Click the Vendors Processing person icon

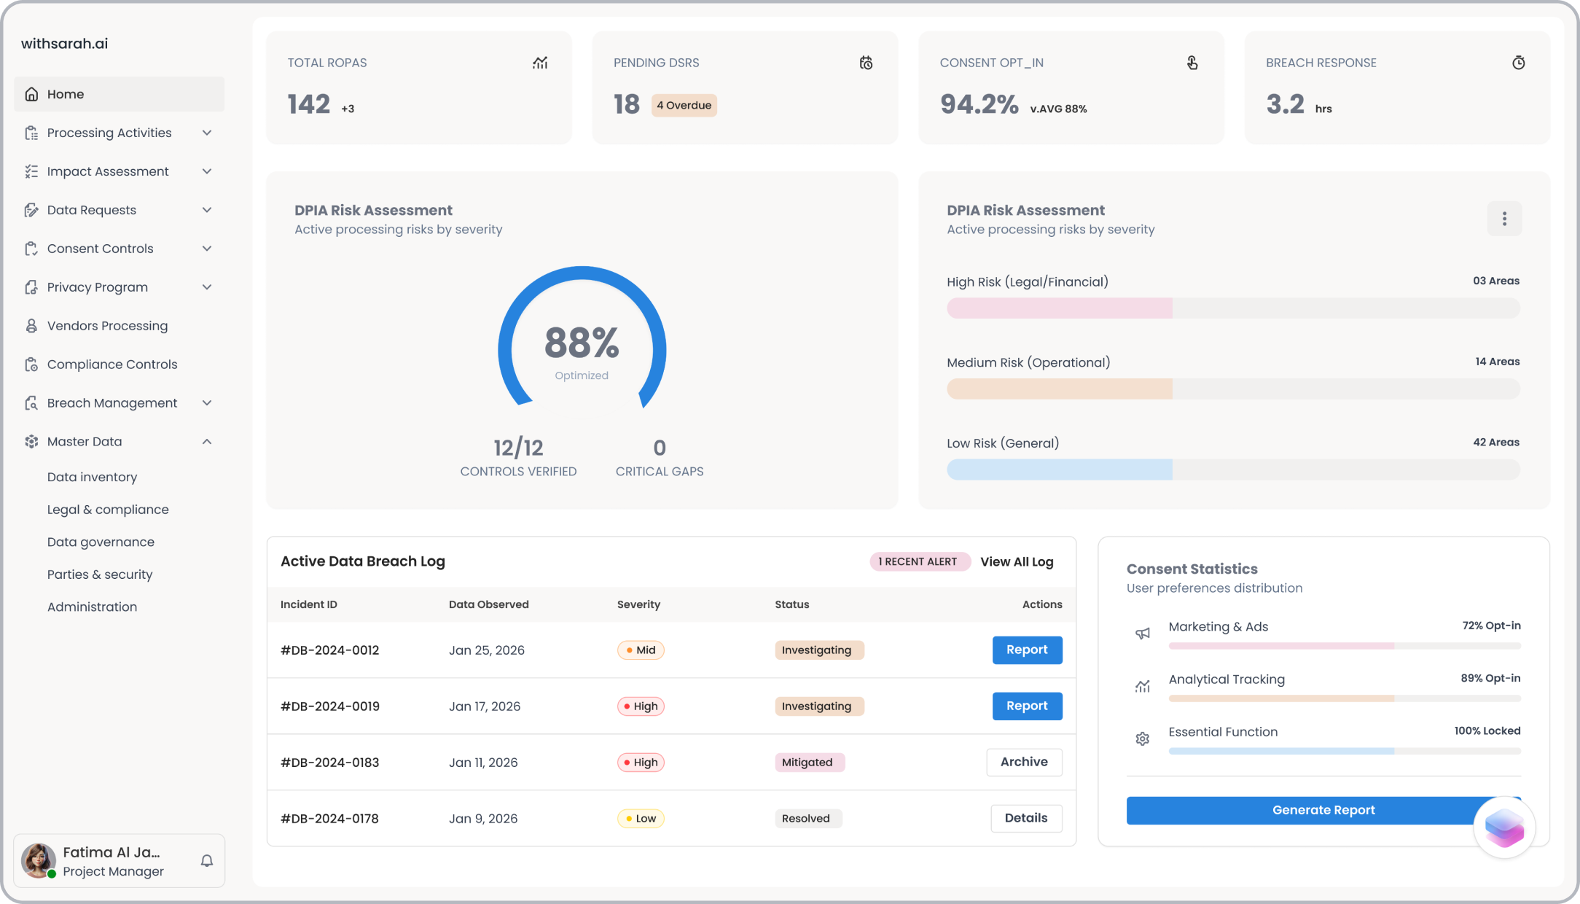click(x=31, y=326)
